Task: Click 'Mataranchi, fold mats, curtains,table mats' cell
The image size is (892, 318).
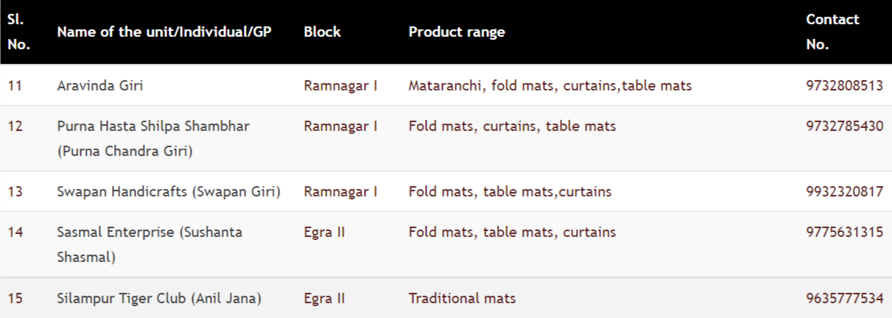Action: tap(550, 85)
